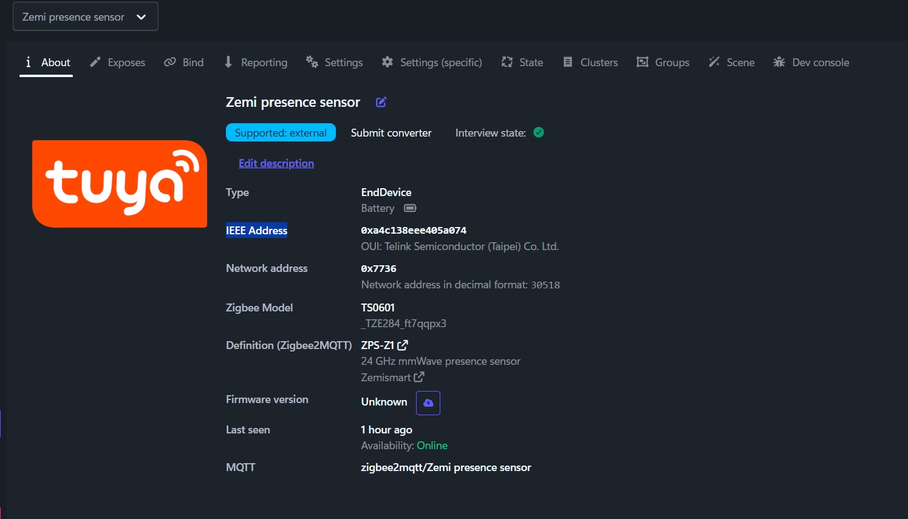Open the Clusters tab
The image size is (908, 519).
coord(590,63)
